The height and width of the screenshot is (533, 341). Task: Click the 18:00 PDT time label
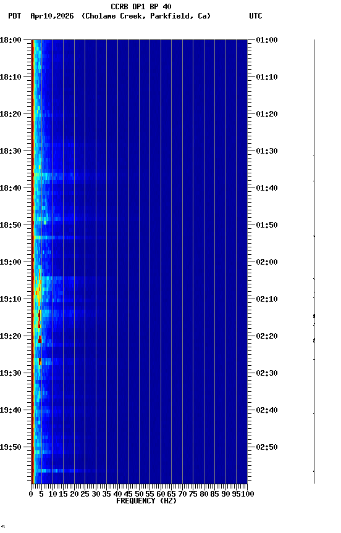(x=11, y=40)
